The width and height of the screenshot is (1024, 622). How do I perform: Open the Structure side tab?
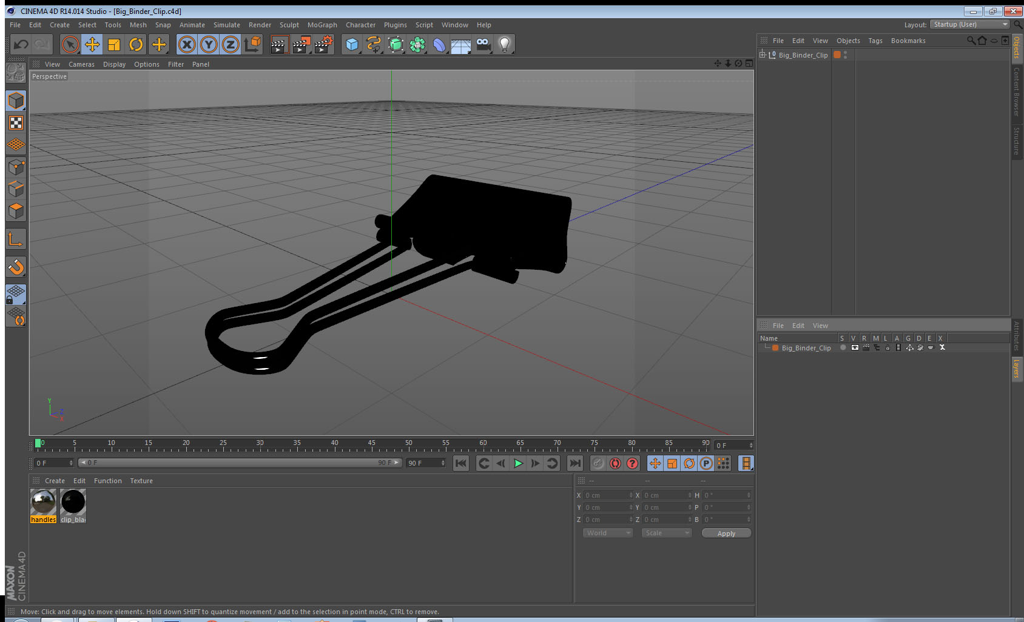coord(1017,141)
